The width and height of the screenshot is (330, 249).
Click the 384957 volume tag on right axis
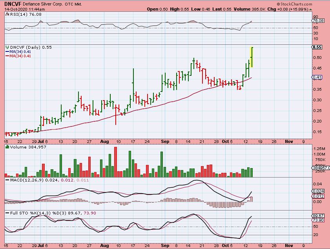click(321, 168)
